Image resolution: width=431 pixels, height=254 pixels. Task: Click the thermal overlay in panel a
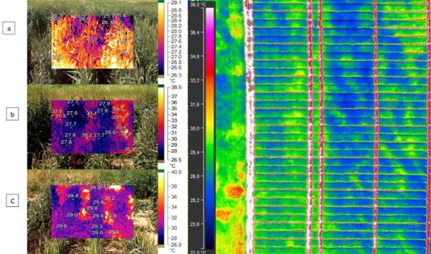point(93,42)
